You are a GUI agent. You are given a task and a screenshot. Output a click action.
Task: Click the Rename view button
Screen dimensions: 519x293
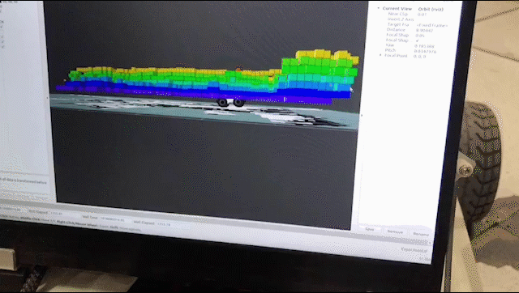pos(421,234)
